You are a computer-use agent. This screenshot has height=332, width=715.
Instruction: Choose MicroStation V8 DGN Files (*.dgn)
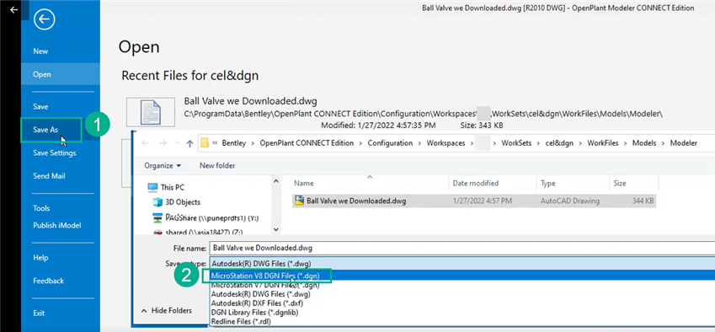[462, 276]
